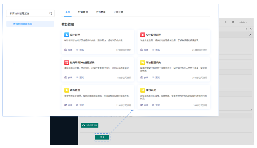Click the 家校系统 paper plane icon

(x=143, y=90)
